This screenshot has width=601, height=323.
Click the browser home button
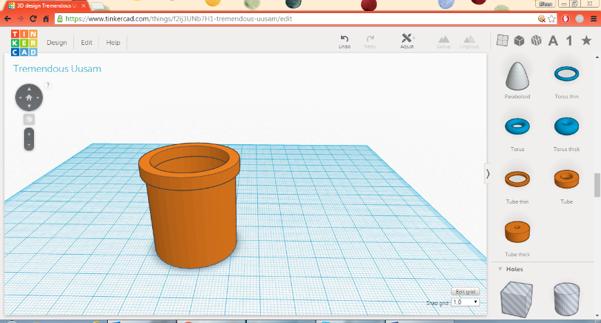click(x=46, y=19)
